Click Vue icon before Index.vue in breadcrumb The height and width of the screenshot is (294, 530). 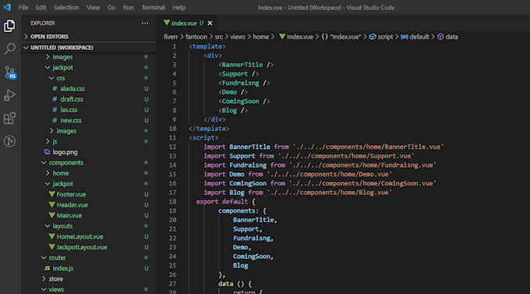(282, 37)
